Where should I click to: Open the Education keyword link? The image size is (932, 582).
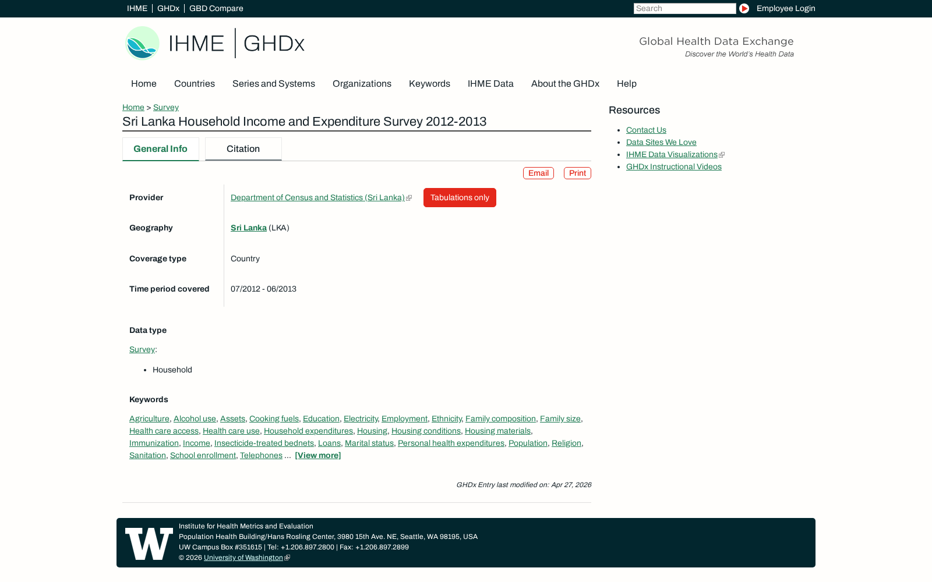point(321,419)
